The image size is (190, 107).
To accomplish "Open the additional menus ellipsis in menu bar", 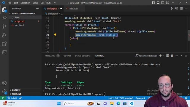I will pyautogui.click(x=55, y=3).
